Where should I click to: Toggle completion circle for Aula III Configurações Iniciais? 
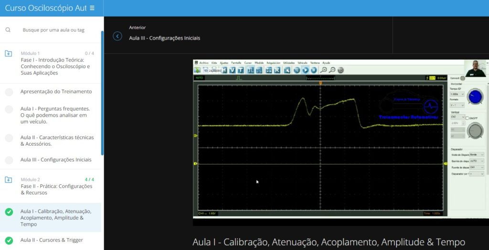point(9,160)
